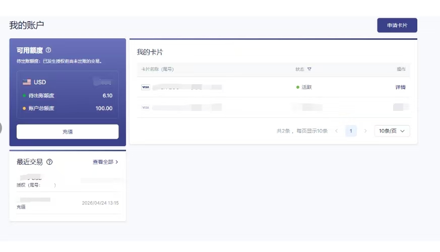Click the help icon beside 可用额度
Screen dimensions: 440x252
tap(48, 50)
